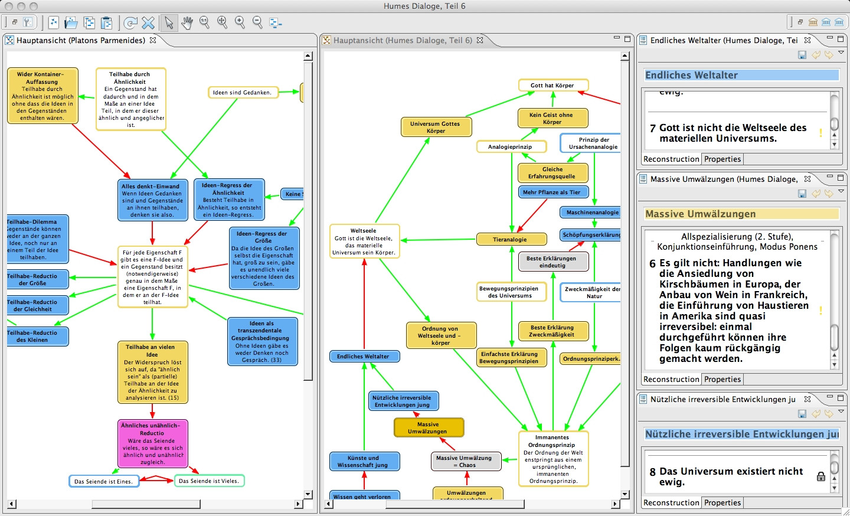Click warning marker beside statement 7
This screenshot has width=850, height=516.
(x=820, y=133)
